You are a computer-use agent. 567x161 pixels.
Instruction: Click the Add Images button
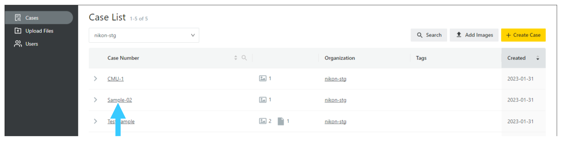[x=474, y=35]
